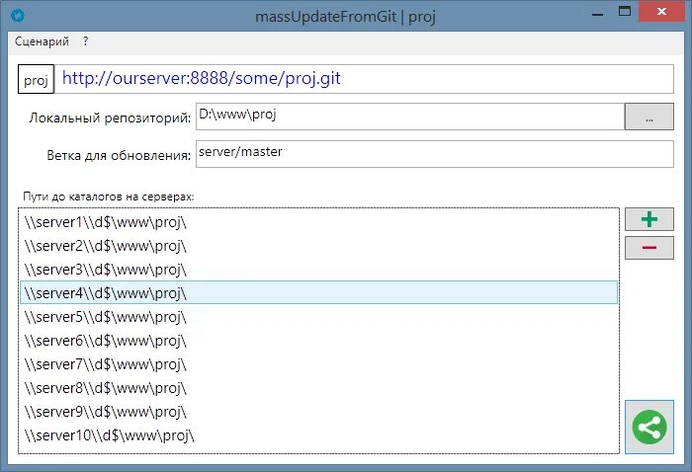692x472 pixels.
Task: Click the proj button next to the URL
Action: point(36,79)
